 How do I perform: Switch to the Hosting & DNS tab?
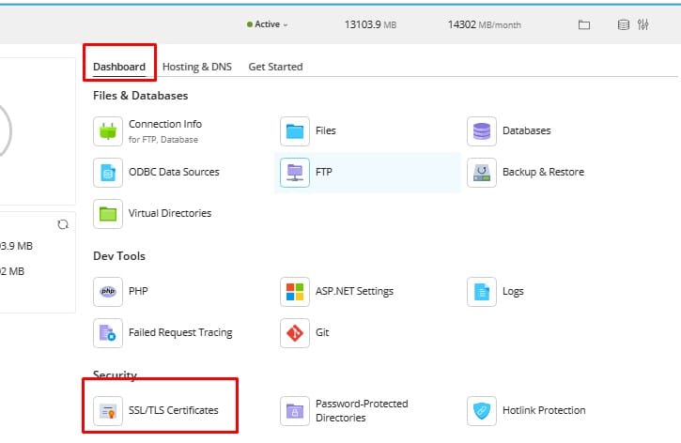click(197, 67)
